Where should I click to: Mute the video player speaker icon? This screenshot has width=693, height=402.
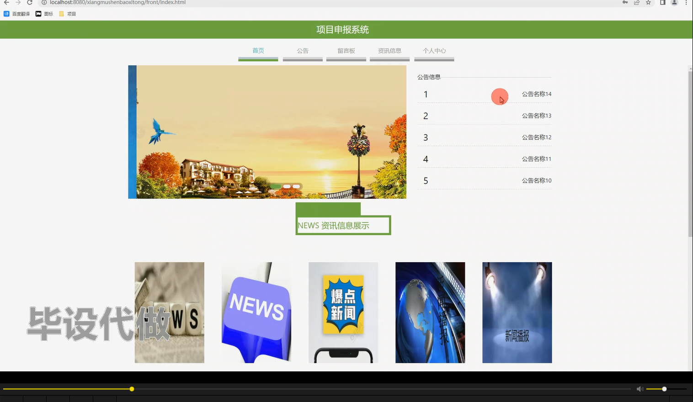(639, 389)
